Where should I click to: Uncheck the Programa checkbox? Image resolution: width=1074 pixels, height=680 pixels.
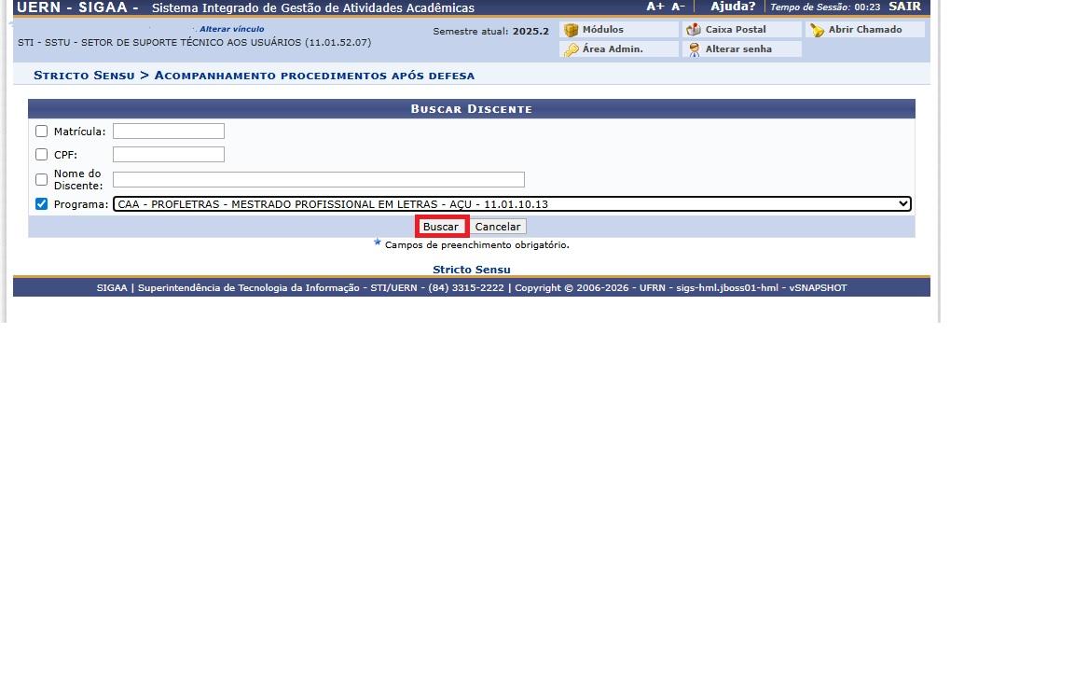(x=41, y=204)
